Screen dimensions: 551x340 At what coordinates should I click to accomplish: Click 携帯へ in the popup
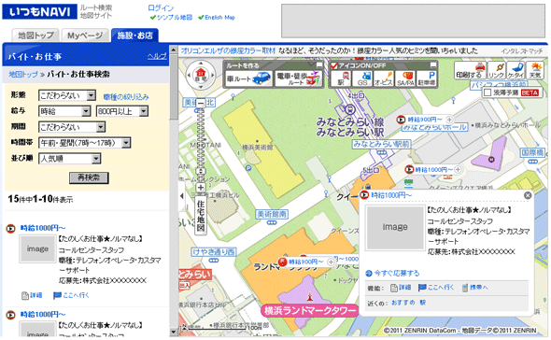[x=475, y=288]
